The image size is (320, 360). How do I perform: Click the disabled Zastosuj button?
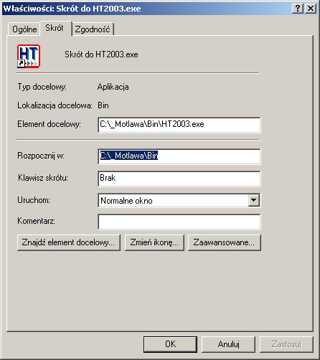point(286,344)
